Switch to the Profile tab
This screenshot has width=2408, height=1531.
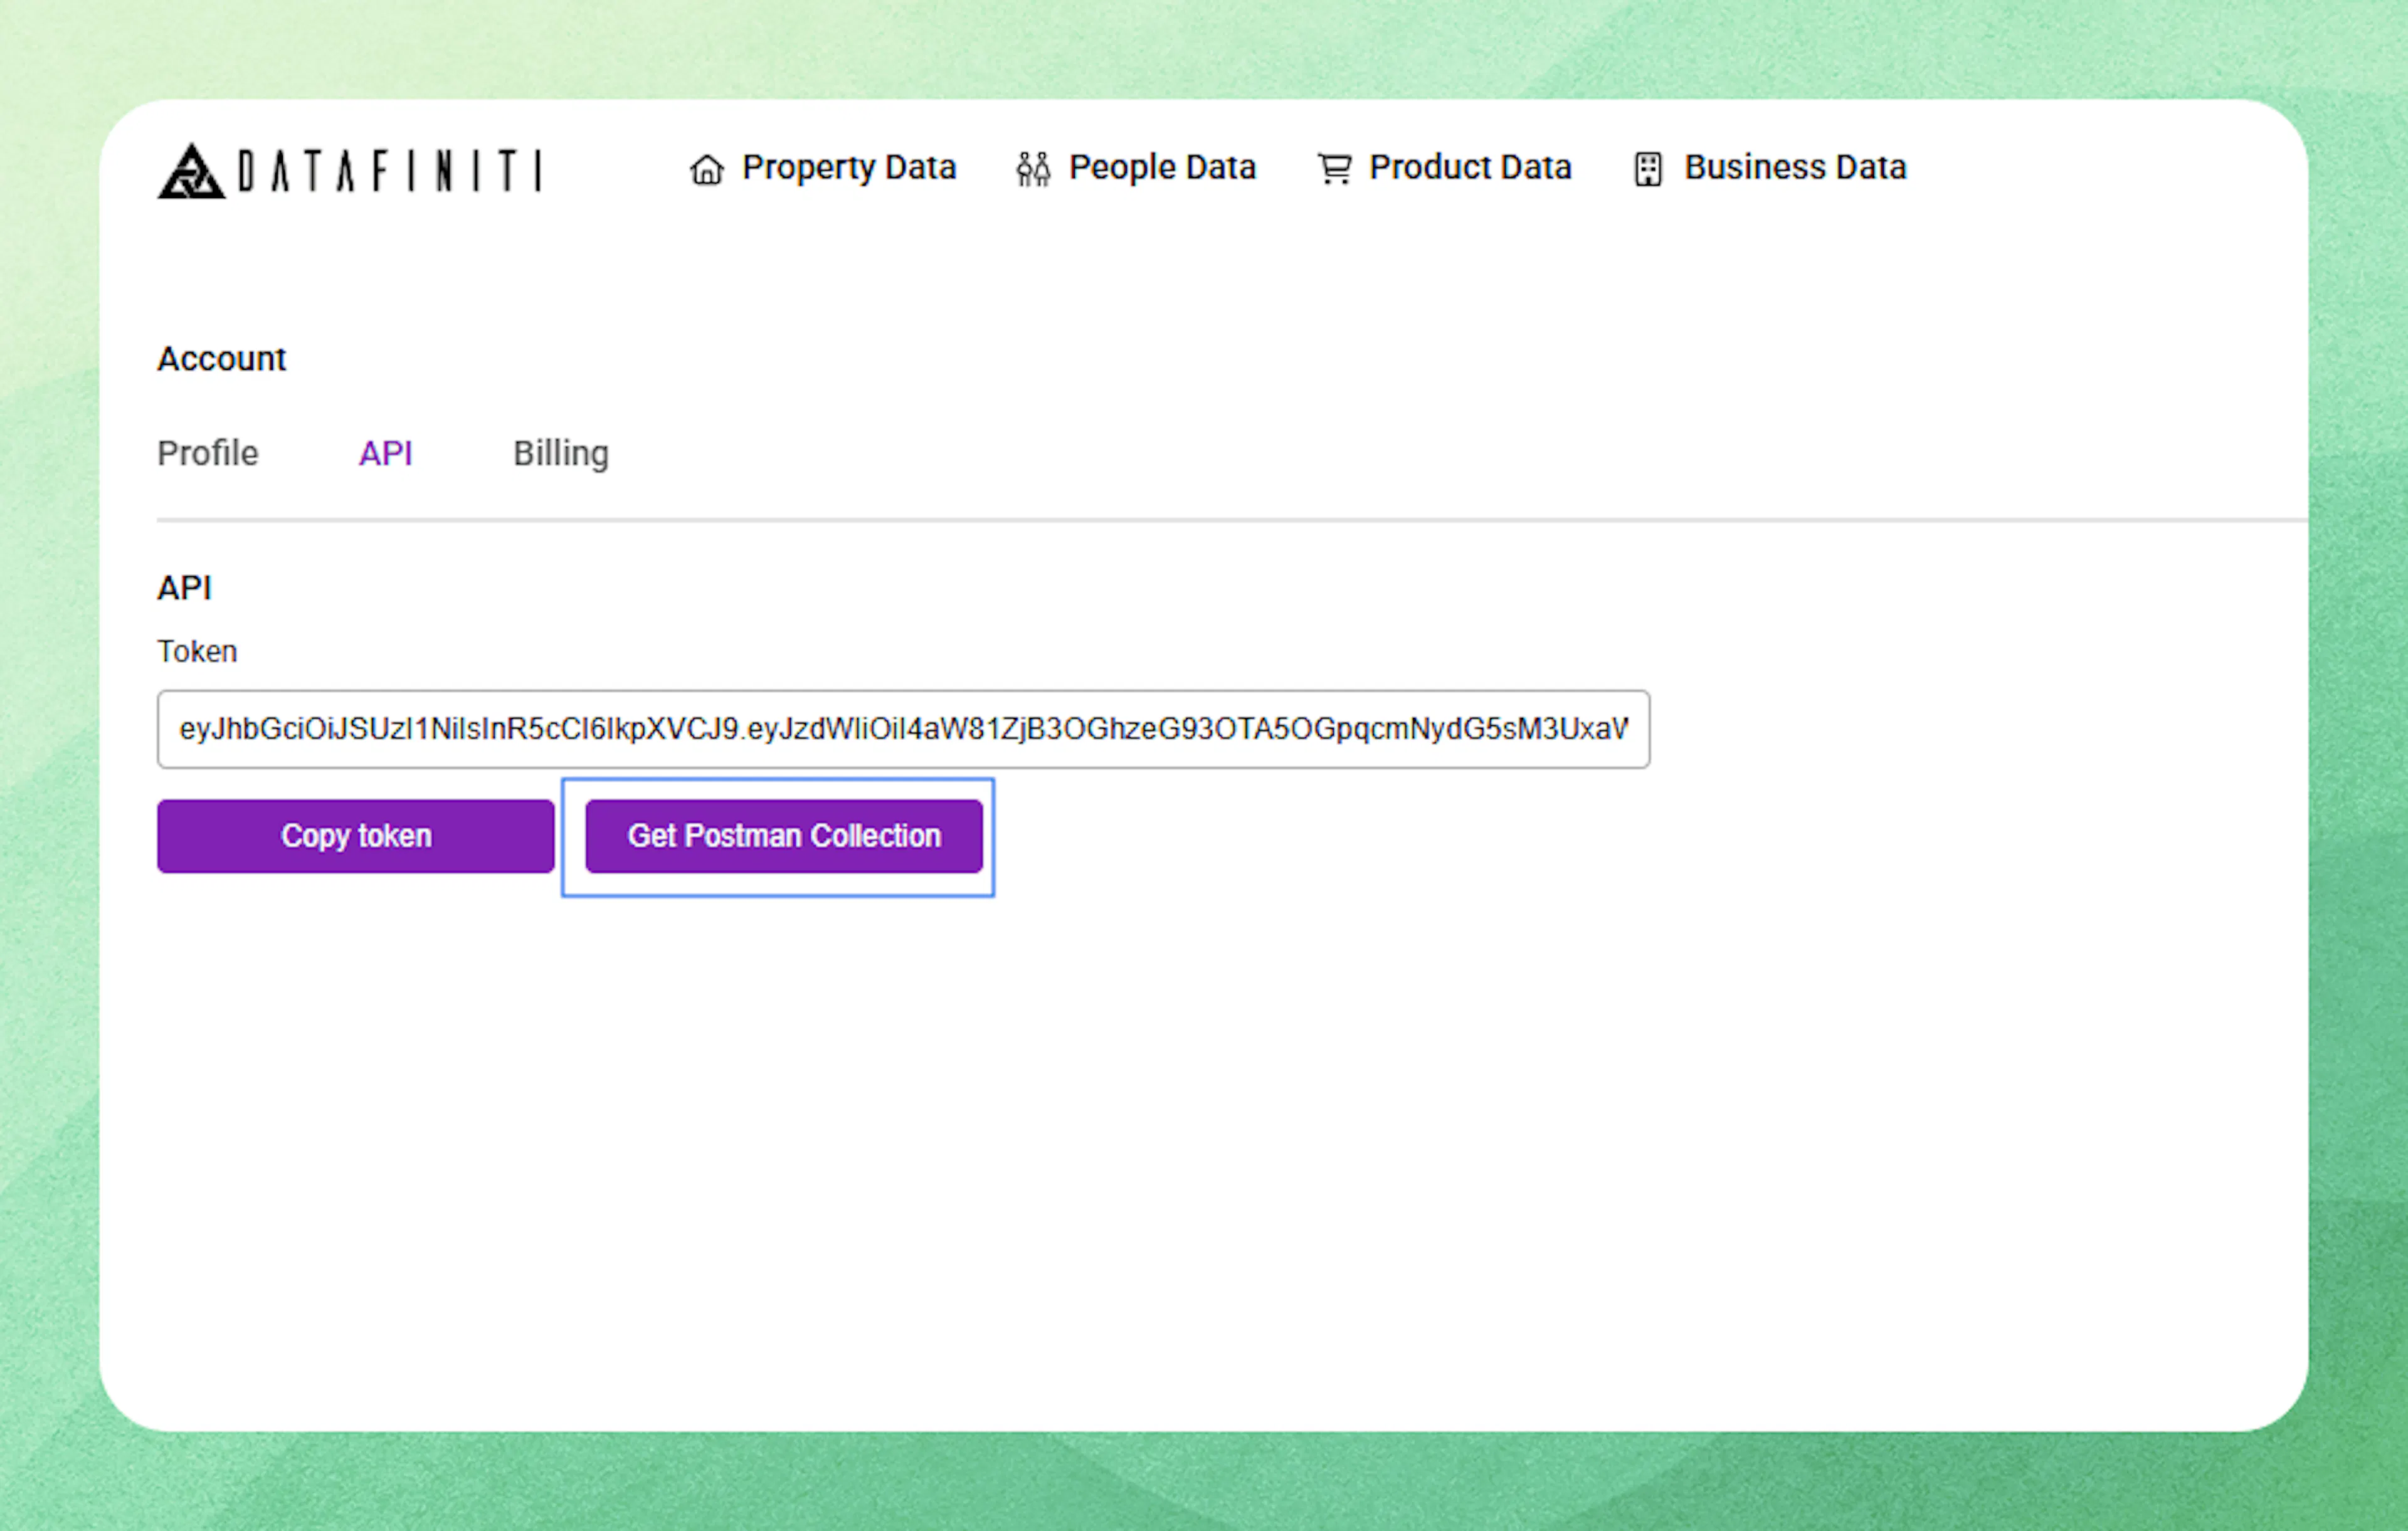tap(207, 454)
